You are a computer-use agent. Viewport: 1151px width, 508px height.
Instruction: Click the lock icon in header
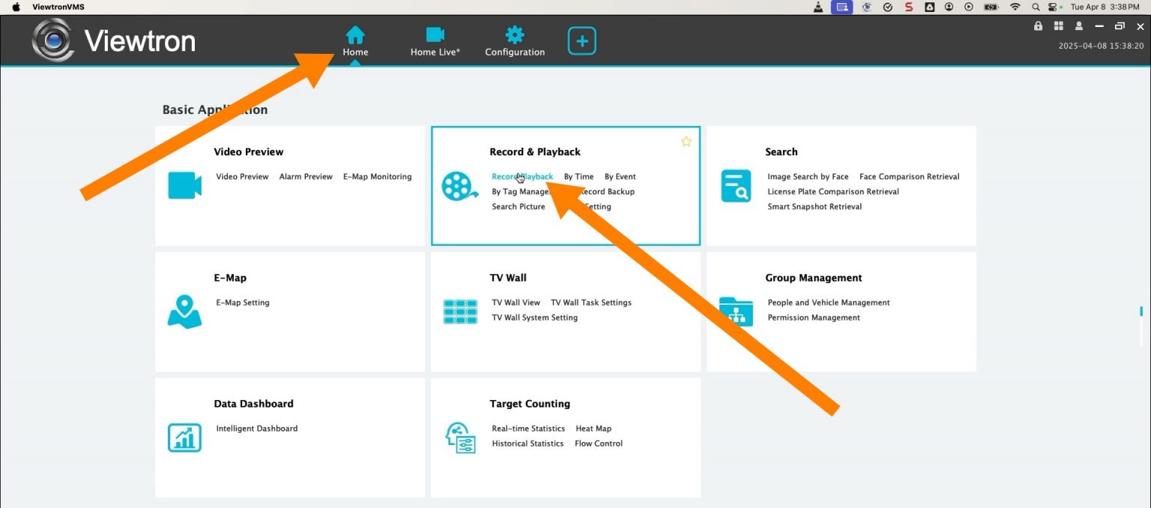coord(1038,26)
